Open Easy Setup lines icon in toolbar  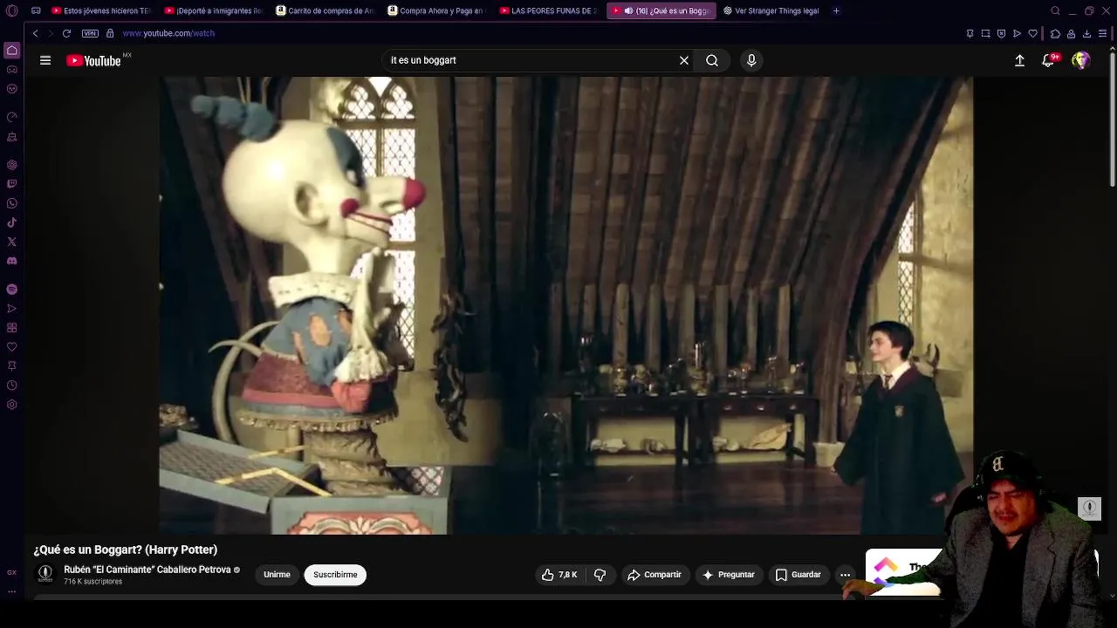click(x=1103, y=33)
